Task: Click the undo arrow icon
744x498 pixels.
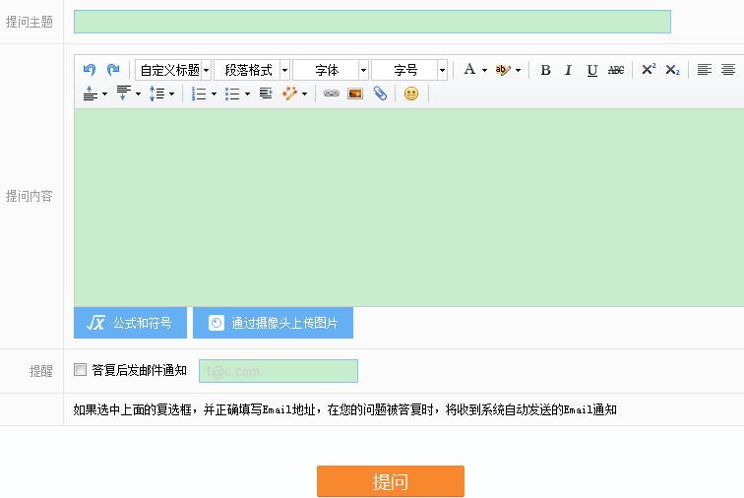Action: pos(90,70)
